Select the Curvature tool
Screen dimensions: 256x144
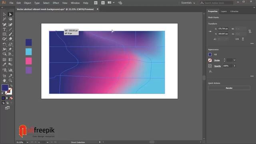tap(10, 25)
